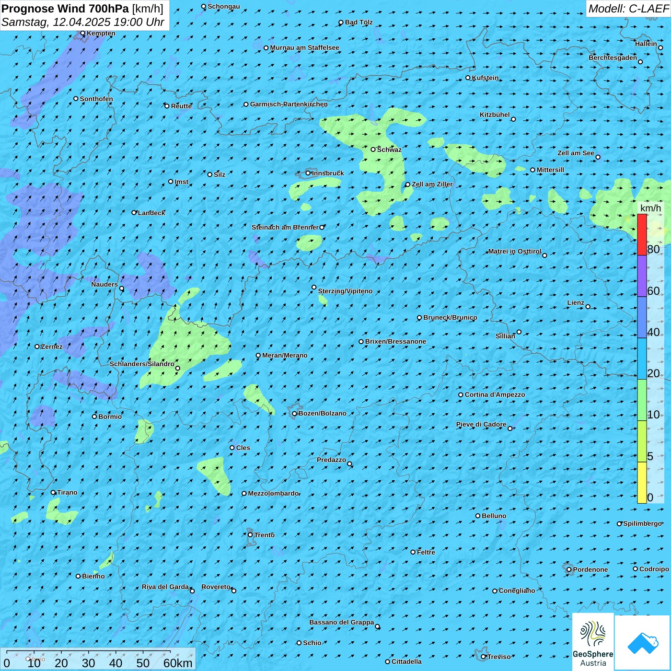This screenshot has height=671, width=671.
Task: Choose the Belluno map marker dot
Action: point(478,516)
